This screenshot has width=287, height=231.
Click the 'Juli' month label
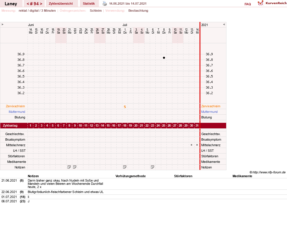tap(125, 25)
